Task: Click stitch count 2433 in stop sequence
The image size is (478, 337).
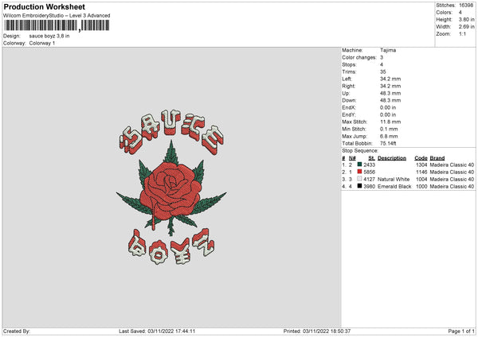Action: (369, 165)
